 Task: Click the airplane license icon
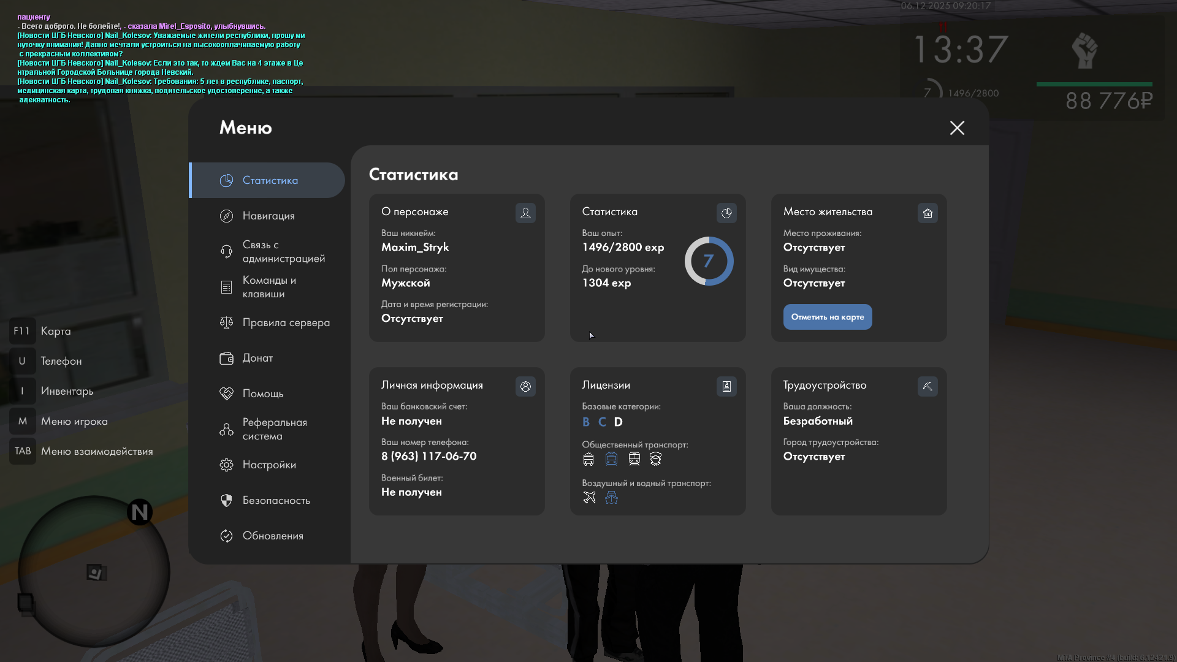coord(589,498)
